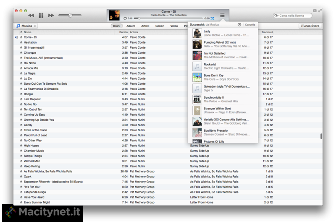Click Pat Metheny Group for Estupenda Graça
The width and height of the screenshot is (336, 224).
tap(142, 192)
